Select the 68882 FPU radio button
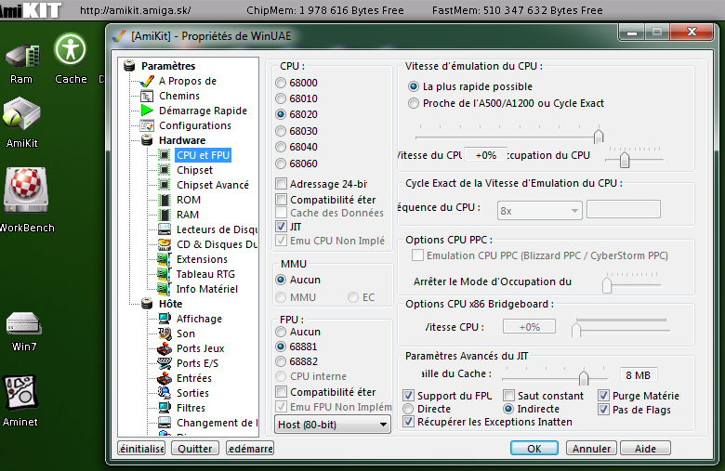Screen dimensions: 725x471 click(x=282, y=361)
